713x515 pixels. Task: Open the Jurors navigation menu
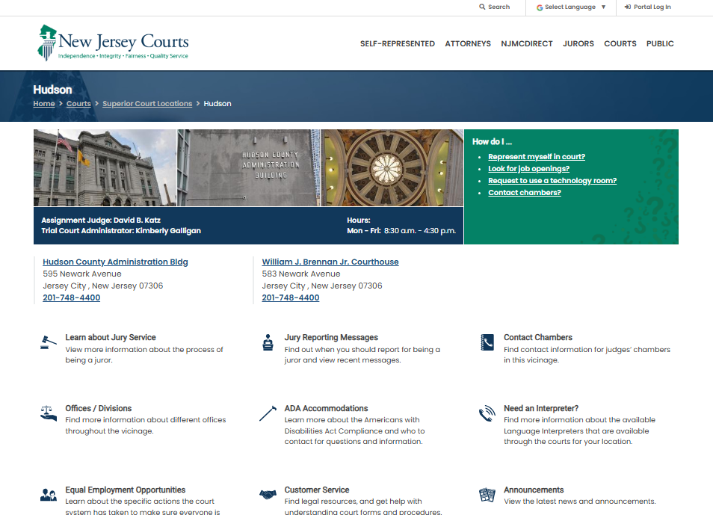(578, 44)
